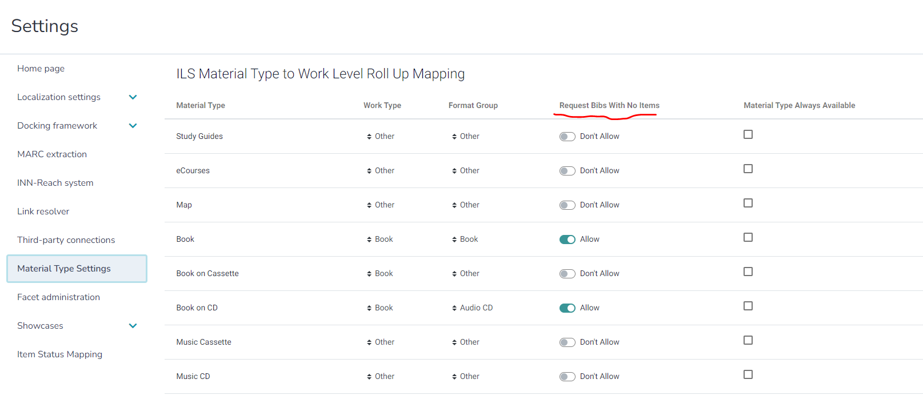This screenshot has height=399, width=923.
Task: Change Format Group for eCourses
Action: 466,170
